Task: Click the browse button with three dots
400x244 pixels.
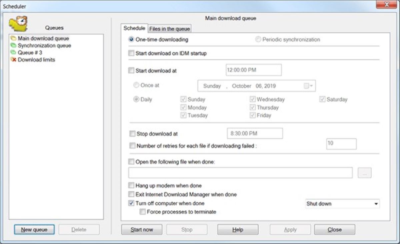Action: 364,173
